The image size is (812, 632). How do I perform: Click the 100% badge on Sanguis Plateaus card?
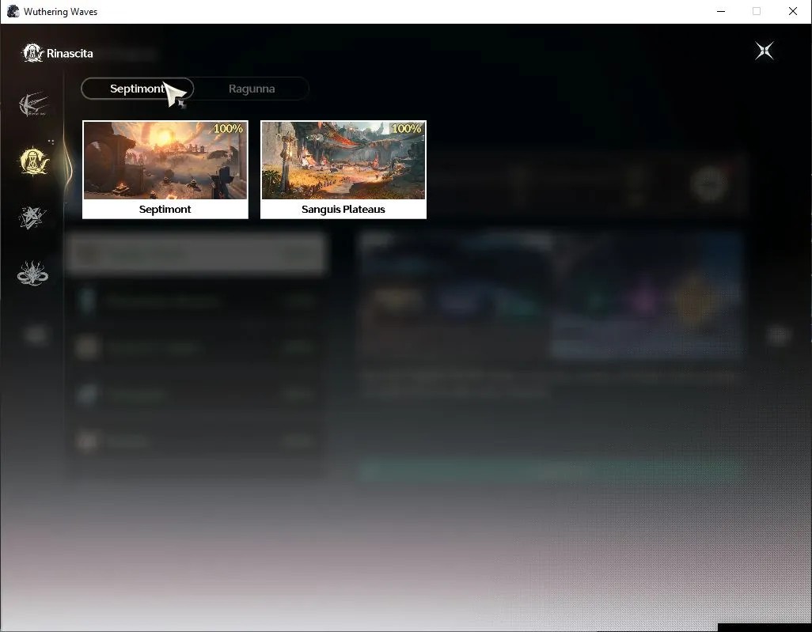[406, 128]
